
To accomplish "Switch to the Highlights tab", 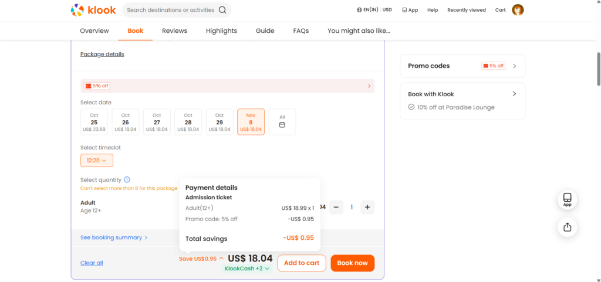I will pyautogui.click(x=221, y=30).
